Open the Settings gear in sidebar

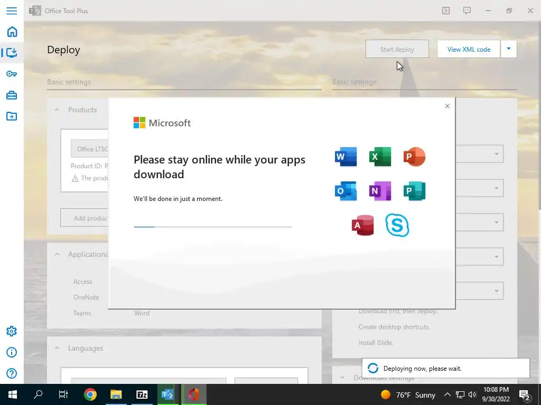[x=12, y=331]
